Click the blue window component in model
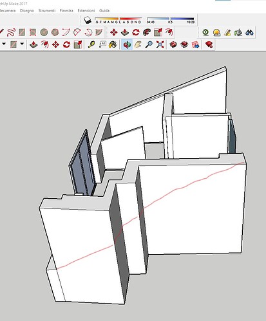The height and width of the screenshot is (321, 266). (x=81, y=163)
